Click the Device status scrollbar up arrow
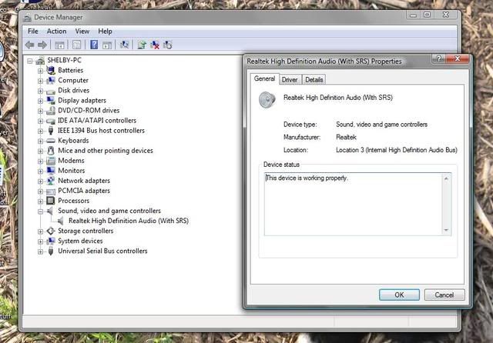This screenshot has height=343, width=493. coord(446,178)
